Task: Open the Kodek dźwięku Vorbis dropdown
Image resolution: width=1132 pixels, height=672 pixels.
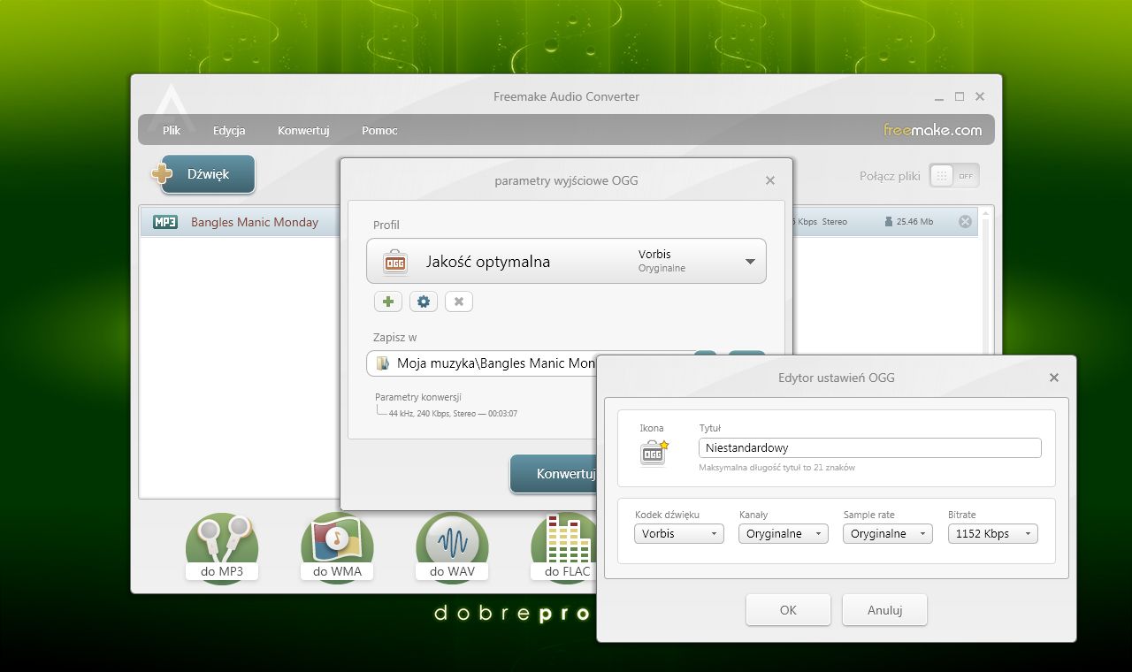Action: click(x=679, y=534)
